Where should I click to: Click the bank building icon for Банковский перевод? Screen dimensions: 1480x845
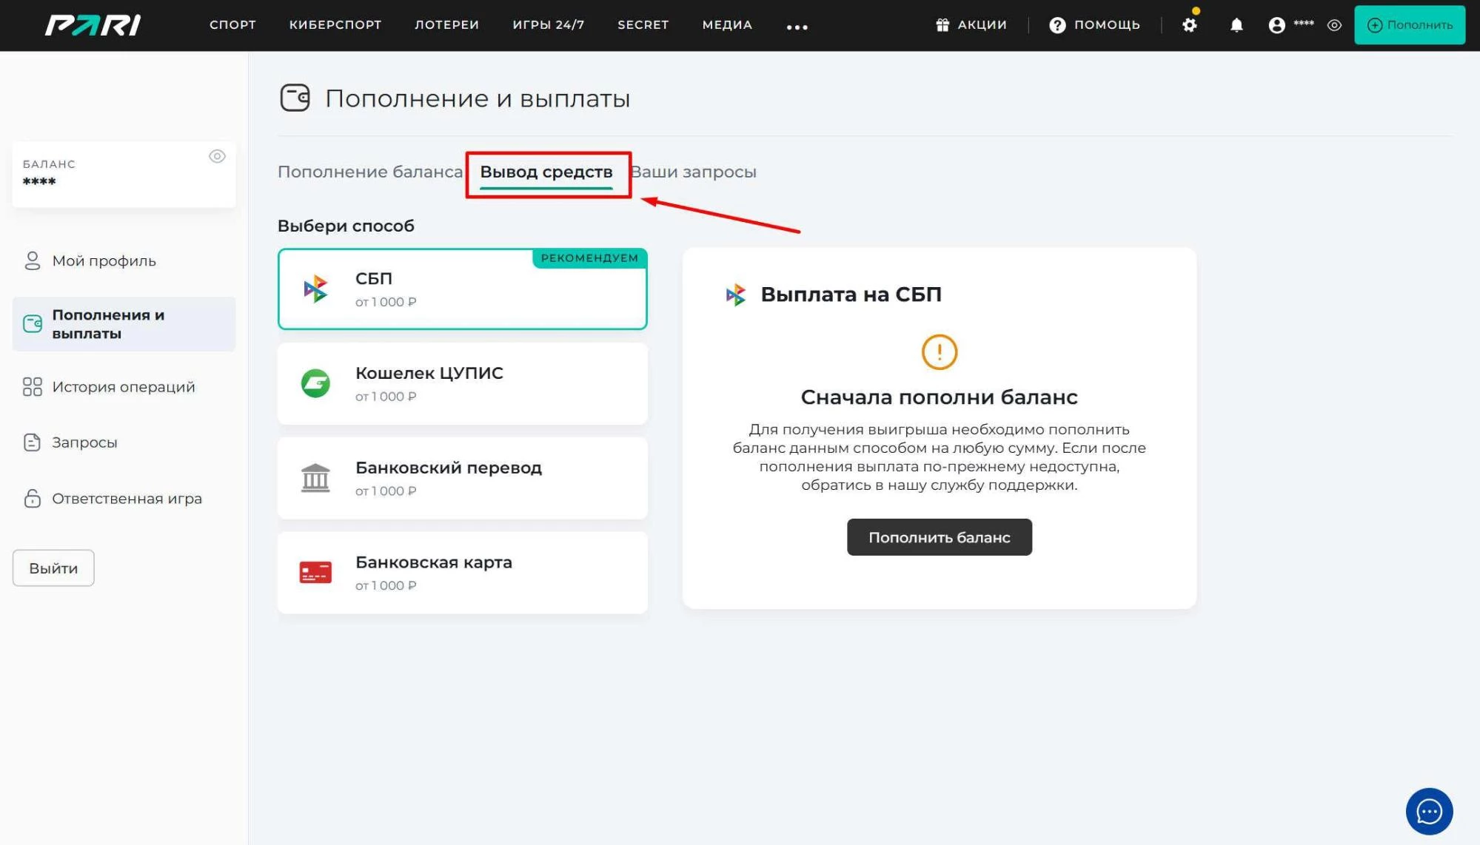[316, 478]
